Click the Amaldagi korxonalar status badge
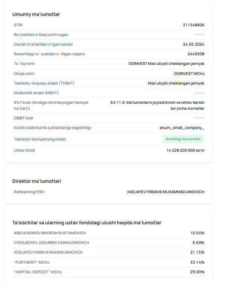Viewport: 225px width, 284px height. click(x=183, y=139)
